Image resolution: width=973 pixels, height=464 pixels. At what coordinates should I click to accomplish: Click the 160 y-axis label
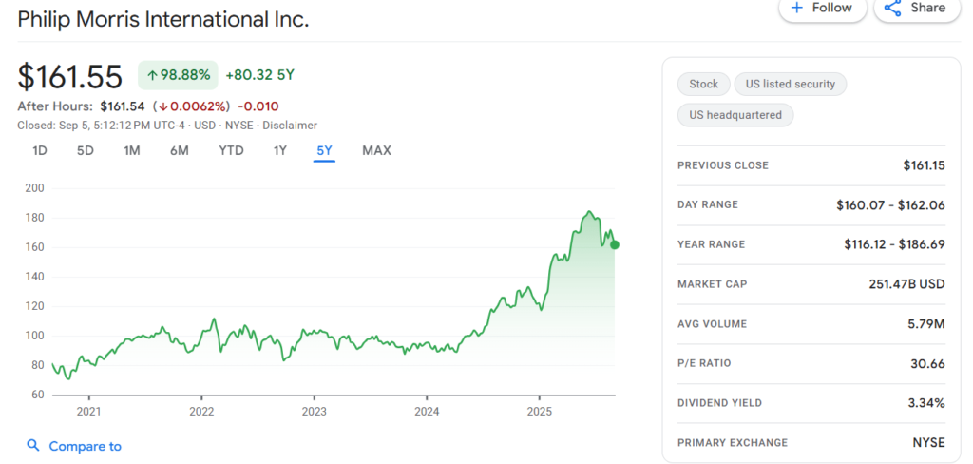34,247
